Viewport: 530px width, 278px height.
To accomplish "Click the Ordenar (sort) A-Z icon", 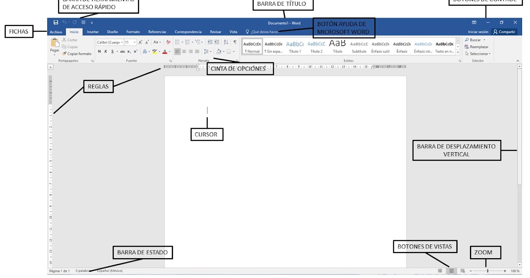I will pos(226,41).
